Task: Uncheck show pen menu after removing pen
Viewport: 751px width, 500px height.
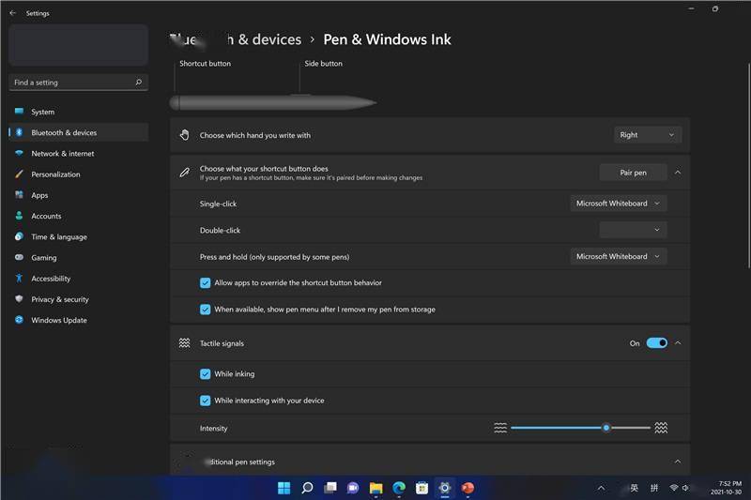Action: tap(205, 310)
